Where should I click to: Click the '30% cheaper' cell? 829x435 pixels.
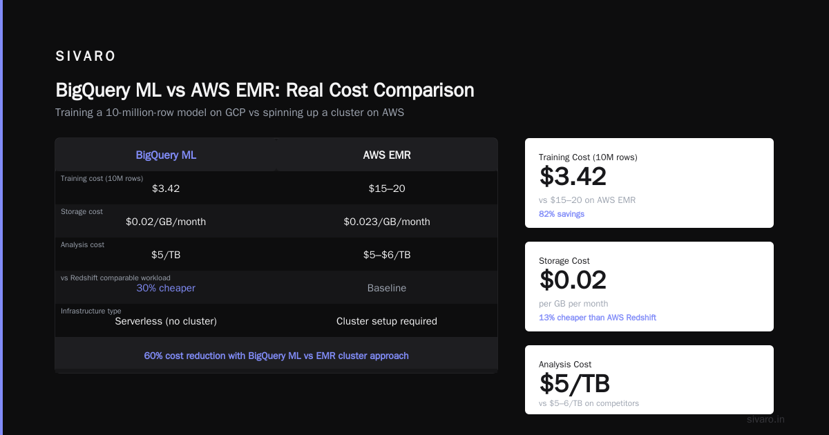click(166, 288)
